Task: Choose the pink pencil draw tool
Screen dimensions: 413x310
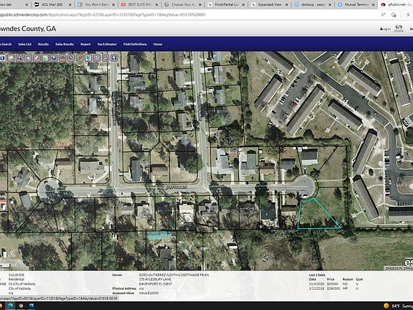Action: click(x=37, y=58)
